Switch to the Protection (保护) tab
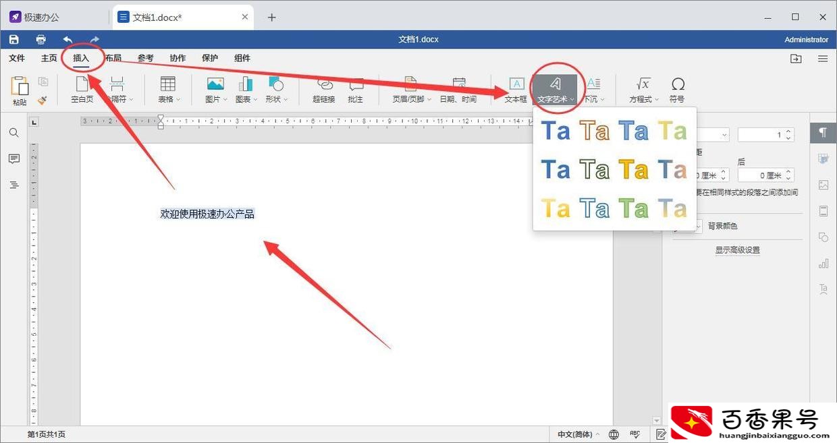837x443 pixels. point(210,58)
